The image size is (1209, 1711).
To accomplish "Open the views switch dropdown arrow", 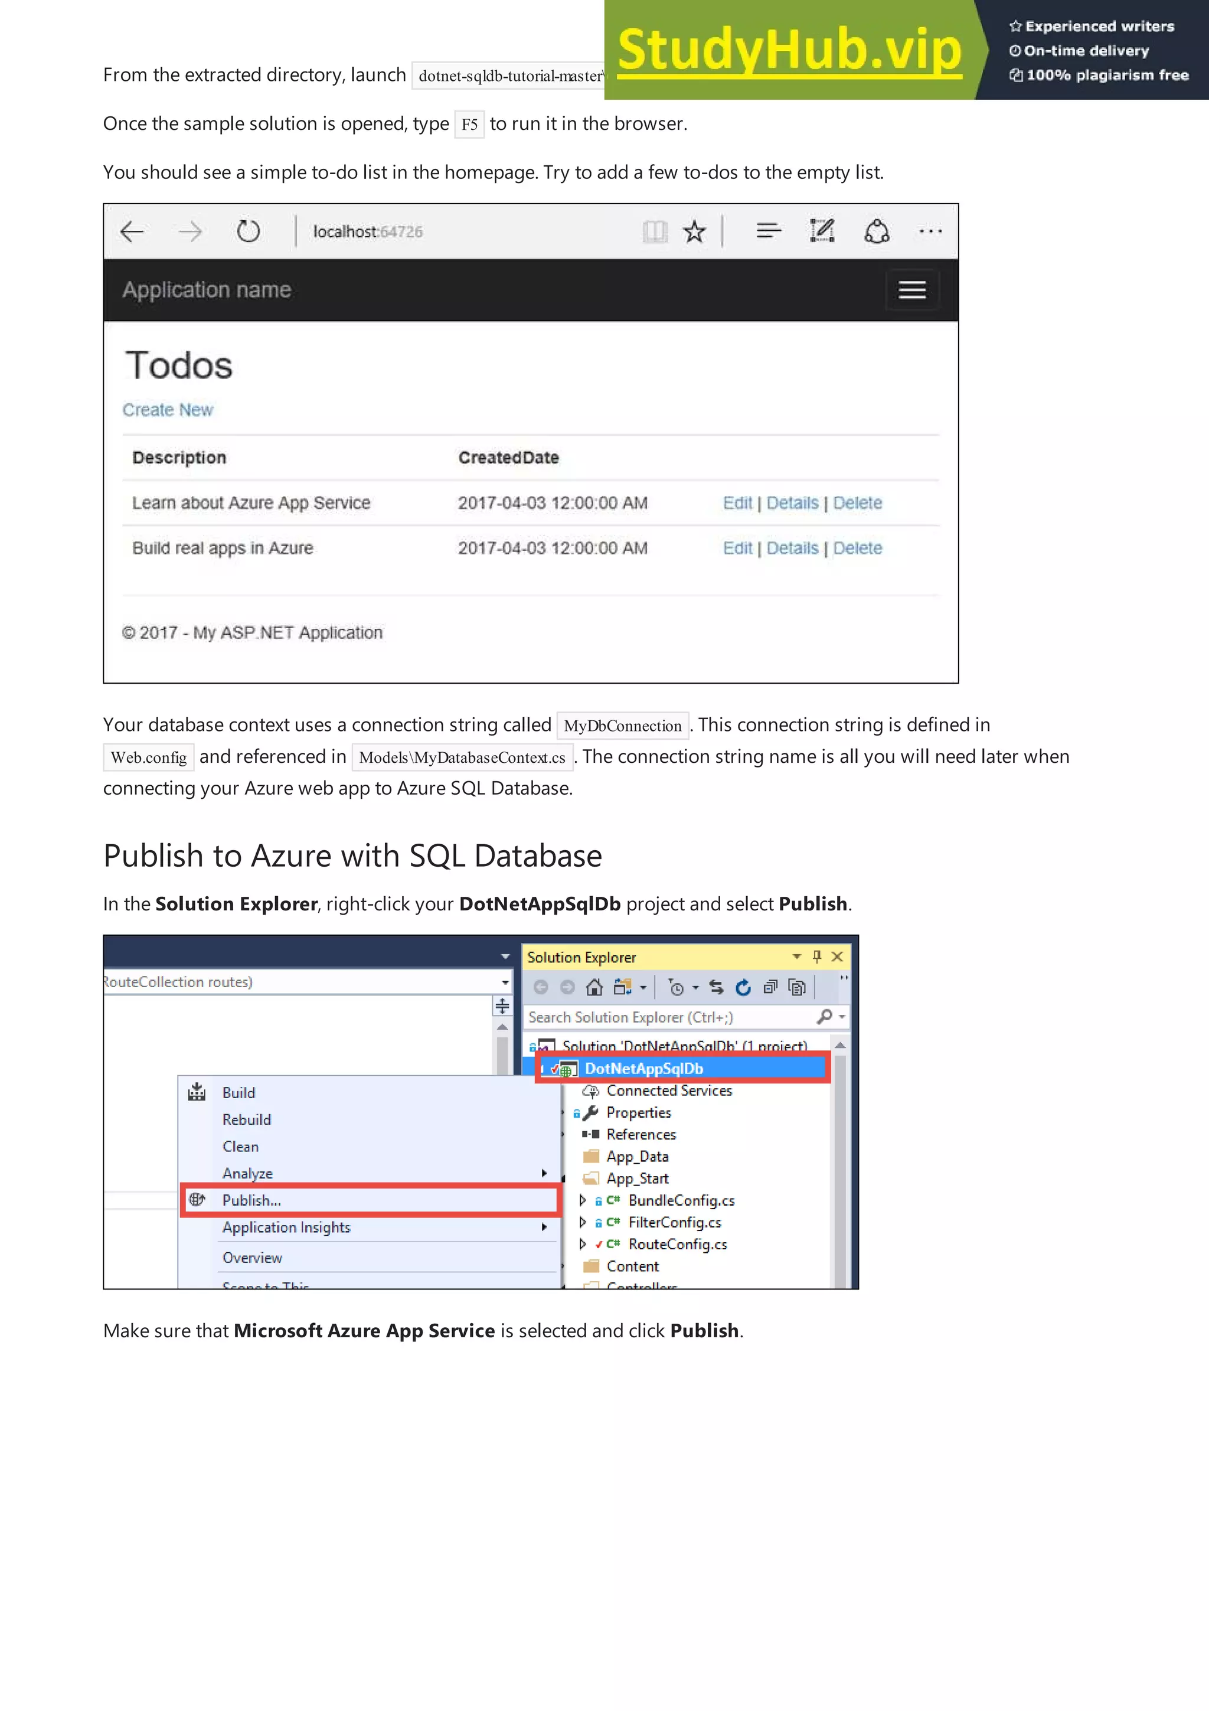I will point(643,988).
